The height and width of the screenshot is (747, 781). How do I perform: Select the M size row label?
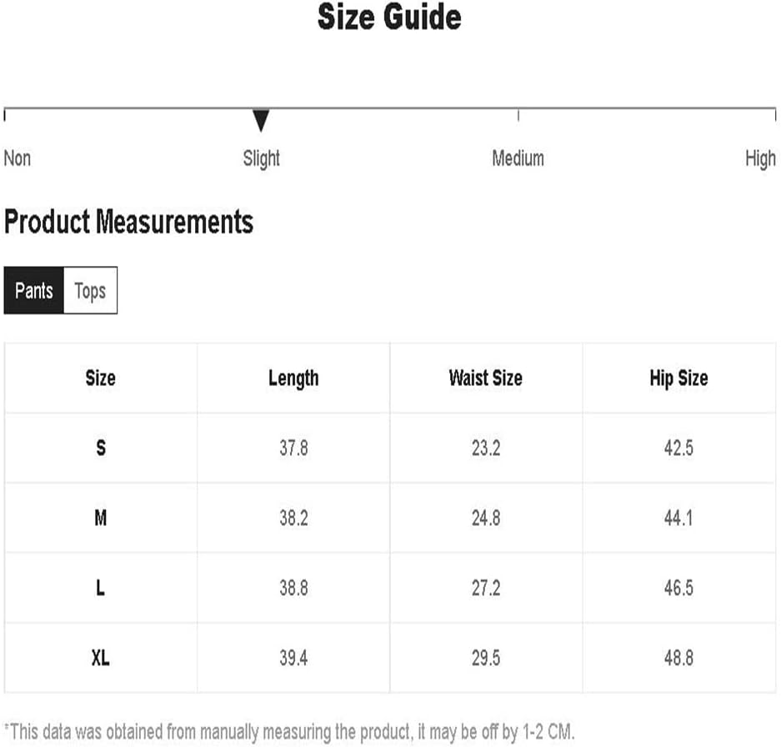pyautogui.click(x=101, y=518)
